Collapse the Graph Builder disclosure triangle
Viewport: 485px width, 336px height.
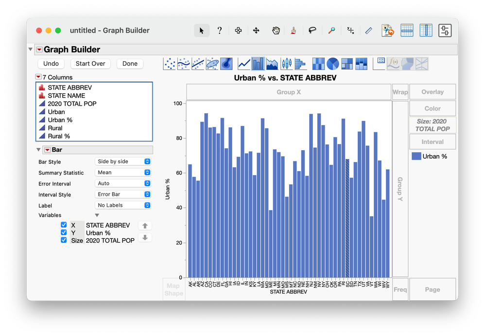click(30, 49)
